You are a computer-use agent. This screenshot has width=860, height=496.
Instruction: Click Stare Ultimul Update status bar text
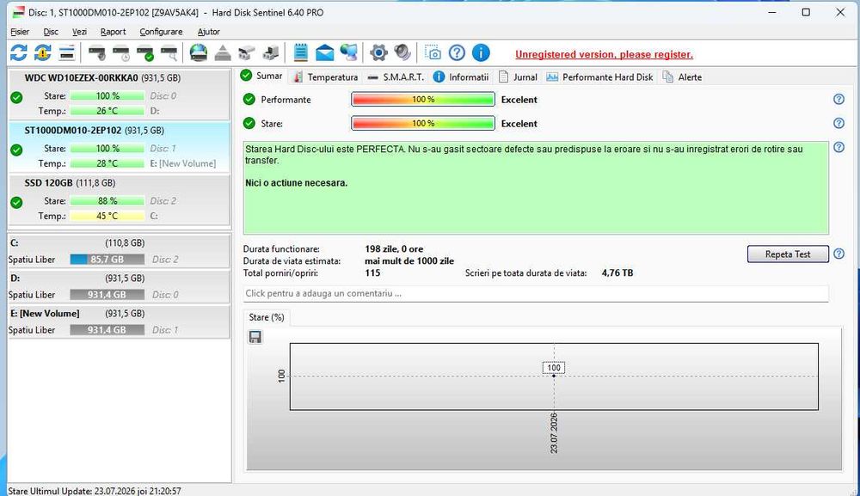tap(95, 491)
